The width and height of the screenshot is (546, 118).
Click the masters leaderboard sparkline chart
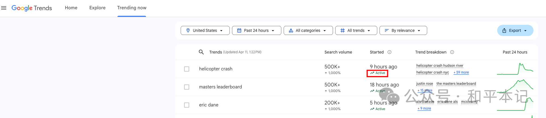pyautogui.click(x=515, y=86)
